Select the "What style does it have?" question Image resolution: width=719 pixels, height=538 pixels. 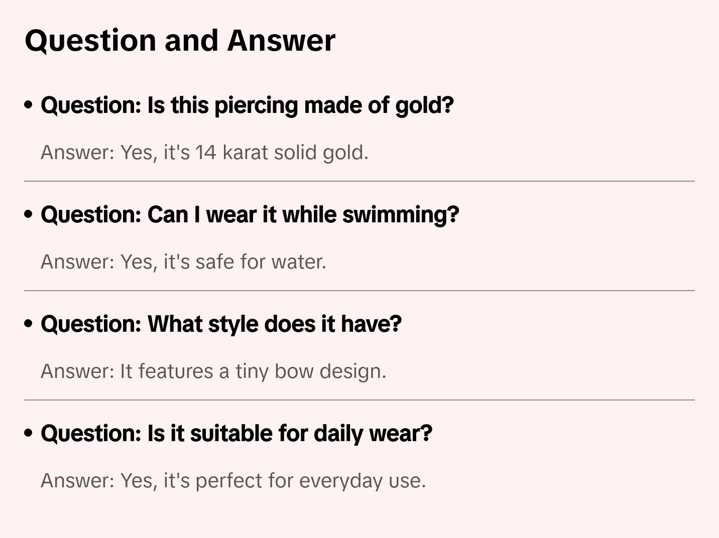click(x=221, y=324)
